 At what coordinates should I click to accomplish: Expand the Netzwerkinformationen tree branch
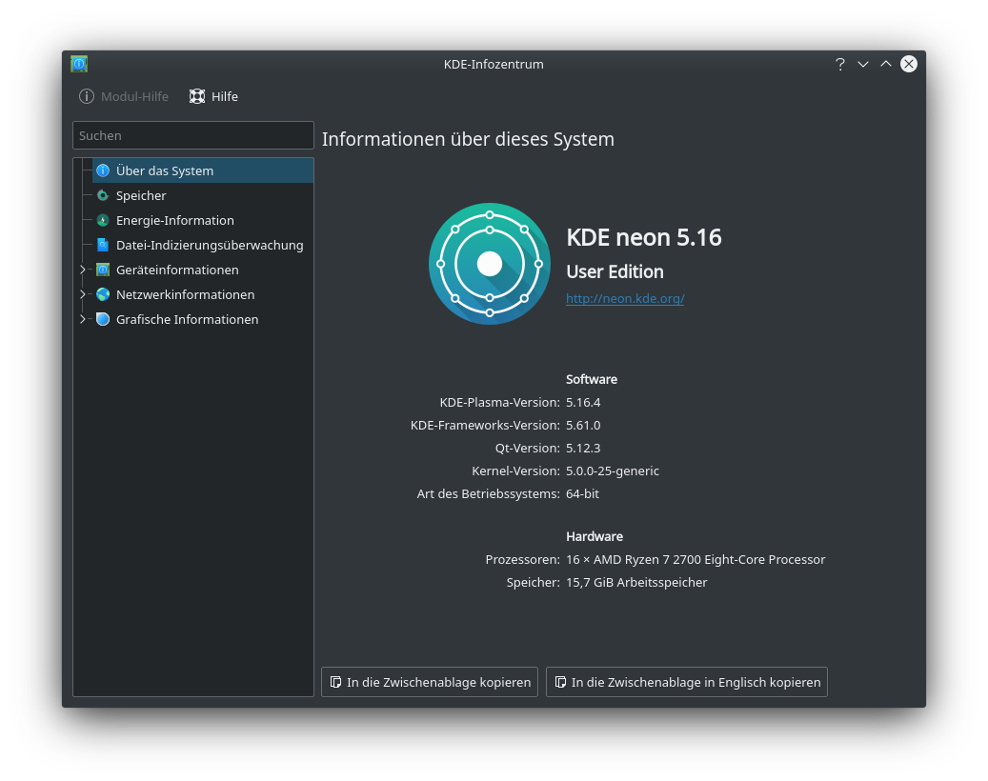click(83, 294)
